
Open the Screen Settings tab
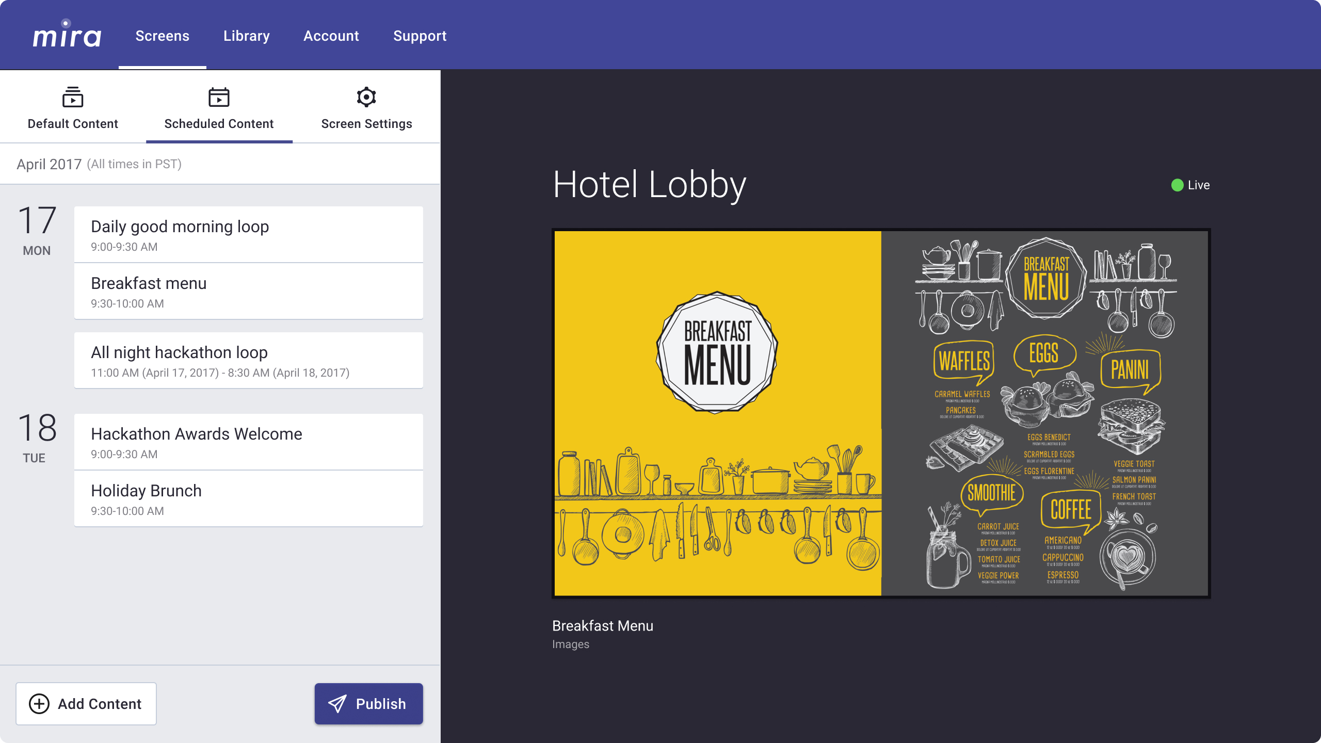click(366, 108)
